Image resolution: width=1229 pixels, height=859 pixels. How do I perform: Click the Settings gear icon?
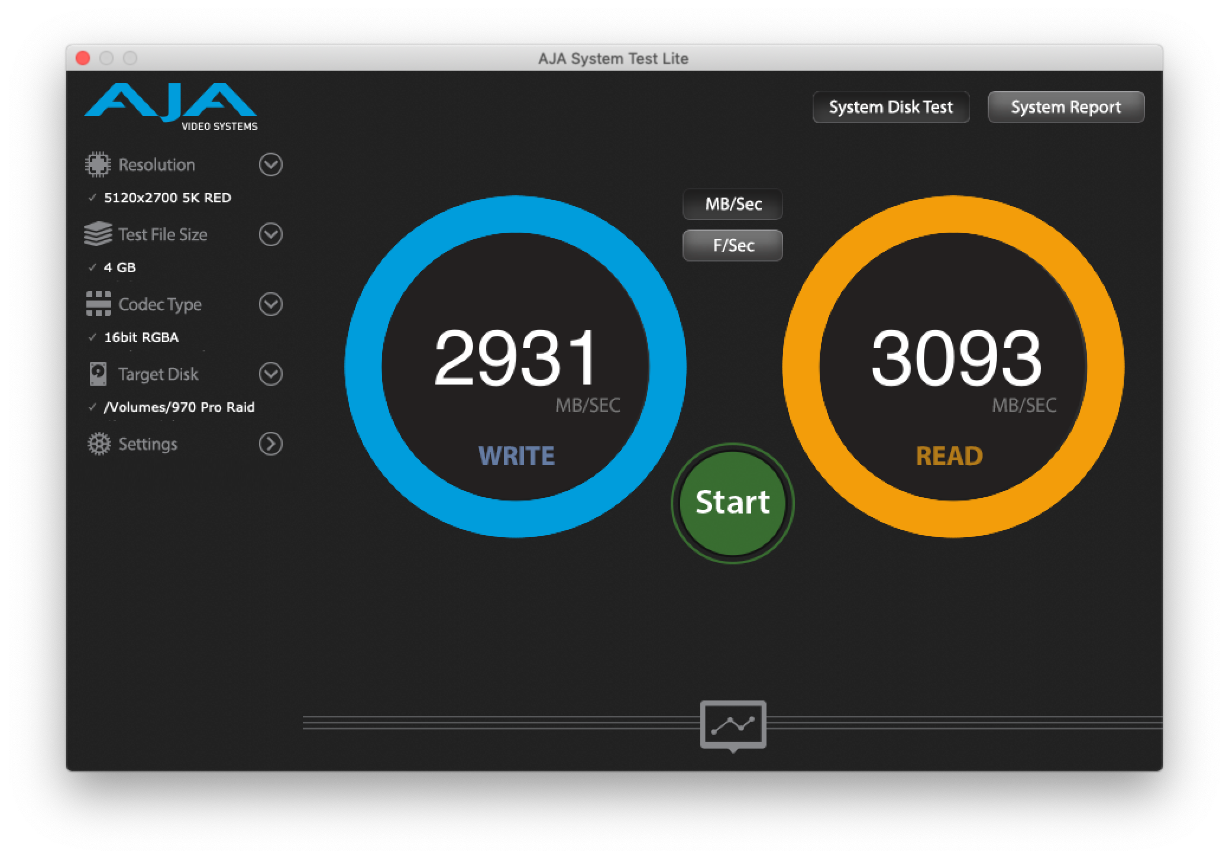(99, 444)
